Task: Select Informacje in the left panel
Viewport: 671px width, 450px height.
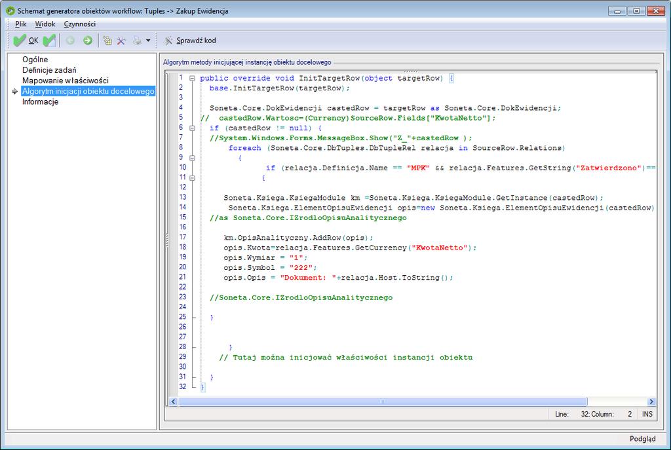Action: (40, 102)
